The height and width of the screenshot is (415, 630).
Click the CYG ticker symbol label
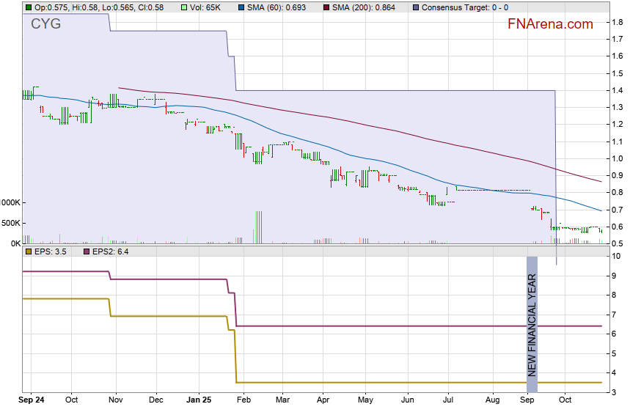click(x=45, y=24)
